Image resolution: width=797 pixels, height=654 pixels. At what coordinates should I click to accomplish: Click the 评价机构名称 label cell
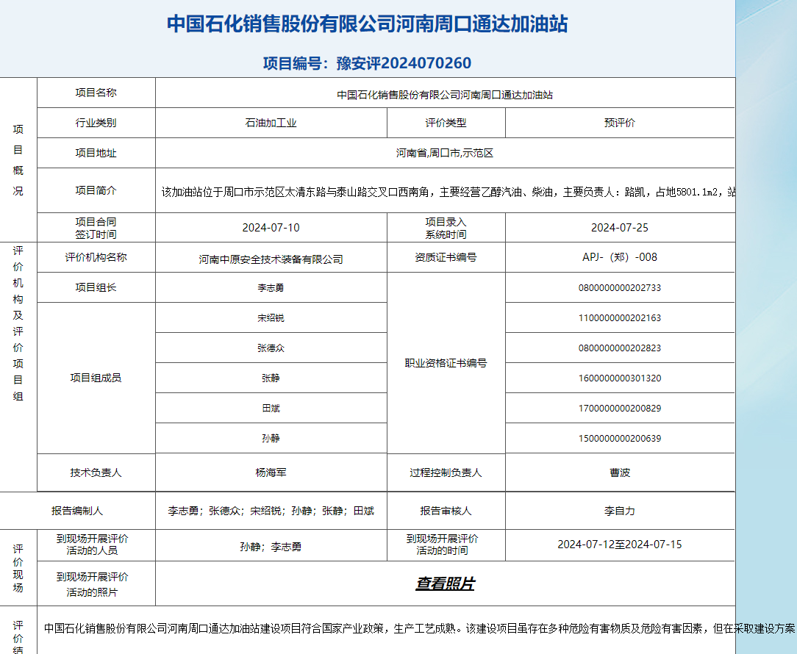coord(96,257)
